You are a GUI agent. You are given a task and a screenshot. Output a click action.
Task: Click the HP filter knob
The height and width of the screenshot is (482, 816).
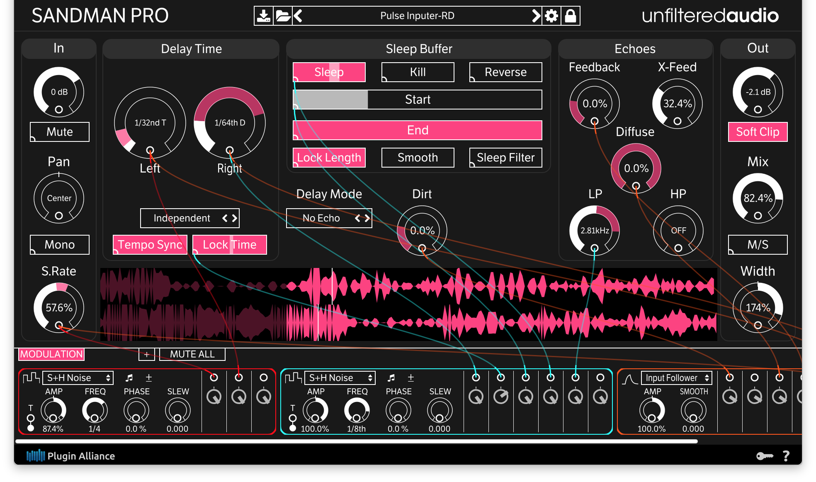click(x=678, y=231)
